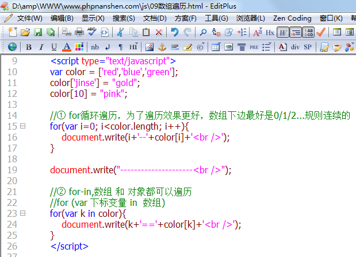The height and width of the screenshot is (257, 356).
Task: Insert line break tag icon
Action: click(108, 47)
